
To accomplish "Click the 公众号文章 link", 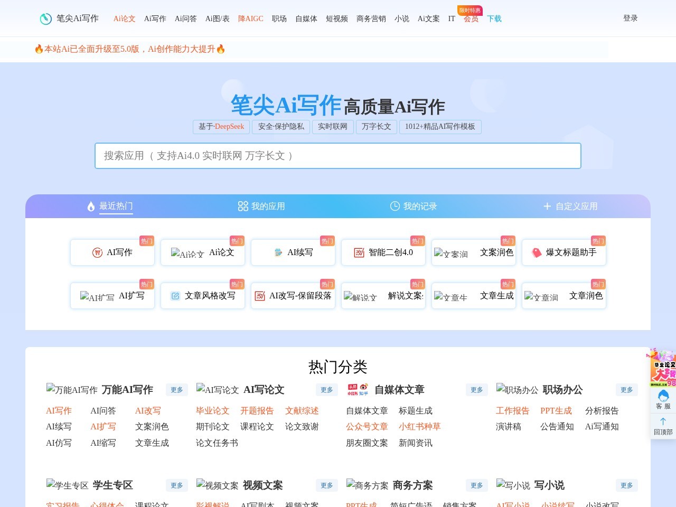I will 367,427.
